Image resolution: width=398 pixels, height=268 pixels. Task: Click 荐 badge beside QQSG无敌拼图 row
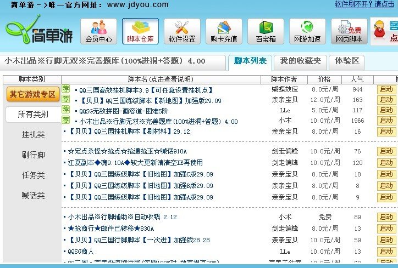click(x=65, y=109)
